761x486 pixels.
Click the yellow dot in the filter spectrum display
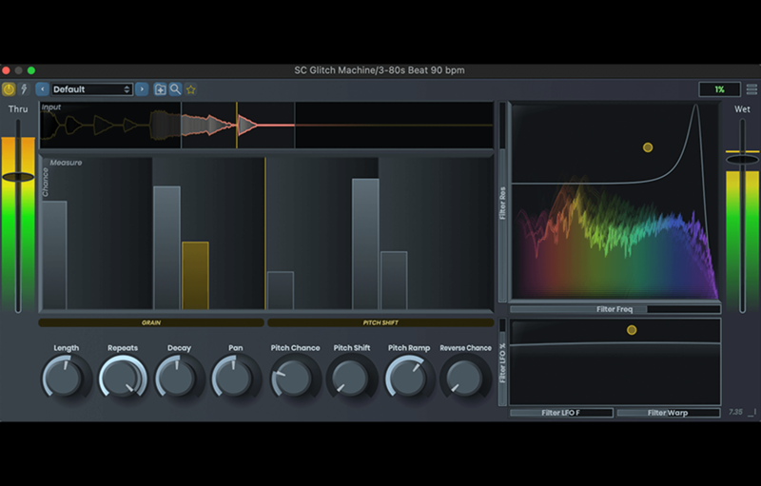(x=648, y=147)
